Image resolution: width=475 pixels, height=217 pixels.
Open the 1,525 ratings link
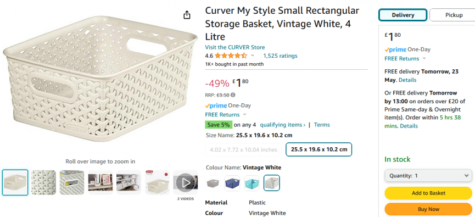point(280,56)
